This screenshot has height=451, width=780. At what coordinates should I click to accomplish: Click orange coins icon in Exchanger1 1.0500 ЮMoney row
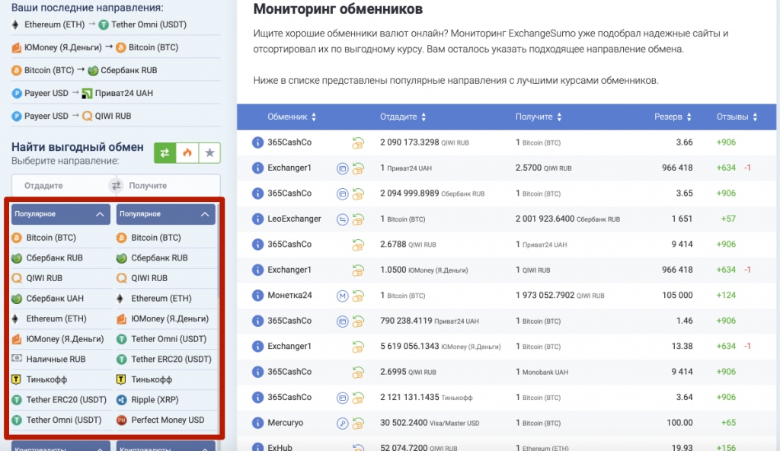coord(358,270)
